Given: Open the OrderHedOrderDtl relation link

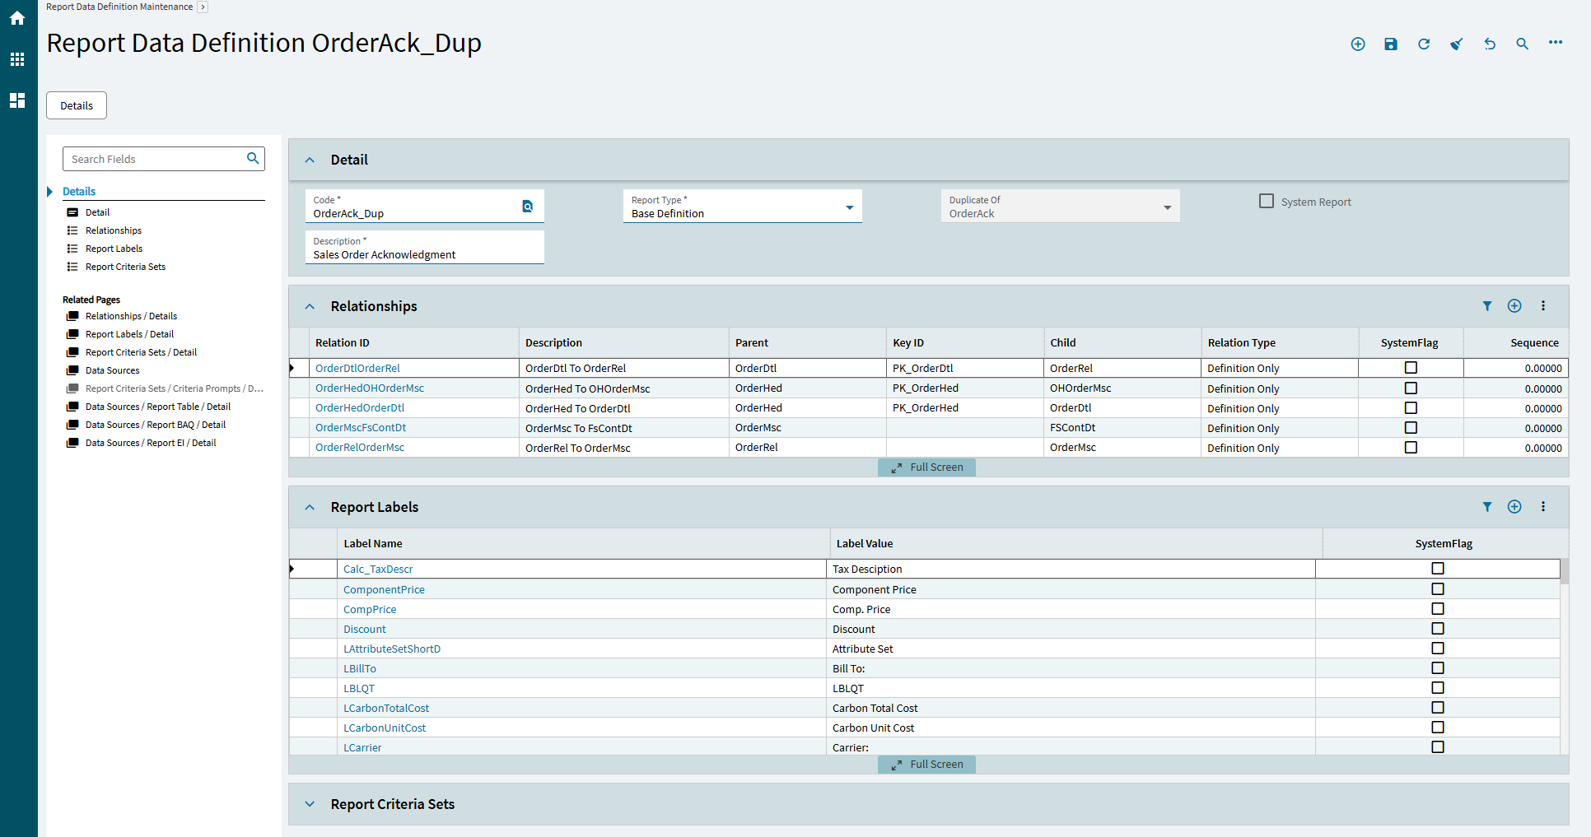Looking at the screenshot, I should tap(360, 408).
